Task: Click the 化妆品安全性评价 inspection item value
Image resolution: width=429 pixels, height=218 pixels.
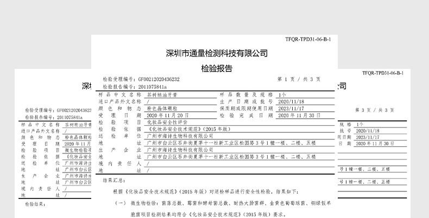Action: 167,123
